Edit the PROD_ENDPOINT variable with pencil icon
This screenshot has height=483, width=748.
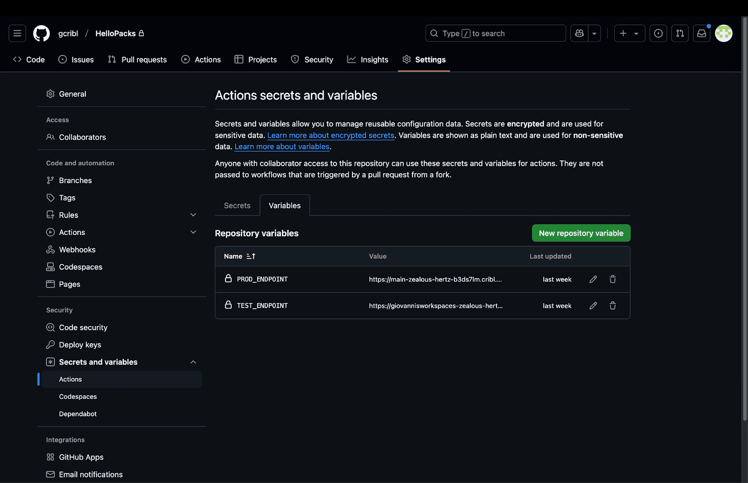[593, 279]
